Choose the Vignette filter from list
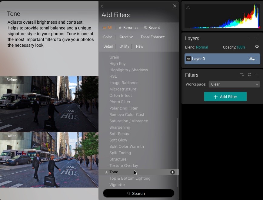 [x=117, y=185]
